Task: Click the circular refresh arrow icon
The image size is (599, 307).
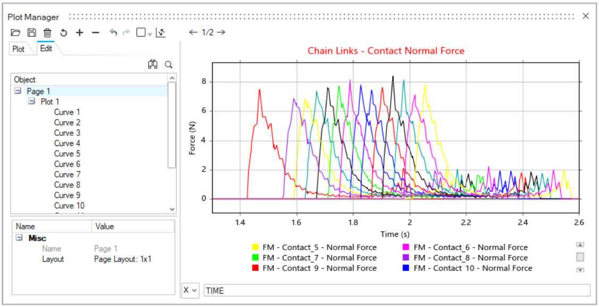Action: coord(63,32)
